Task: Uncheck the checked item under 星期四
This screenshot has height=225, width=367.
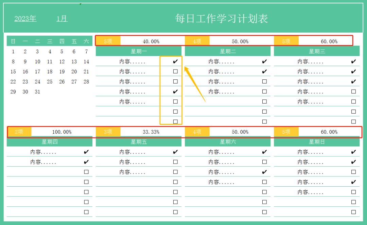Action: (86, 152)
